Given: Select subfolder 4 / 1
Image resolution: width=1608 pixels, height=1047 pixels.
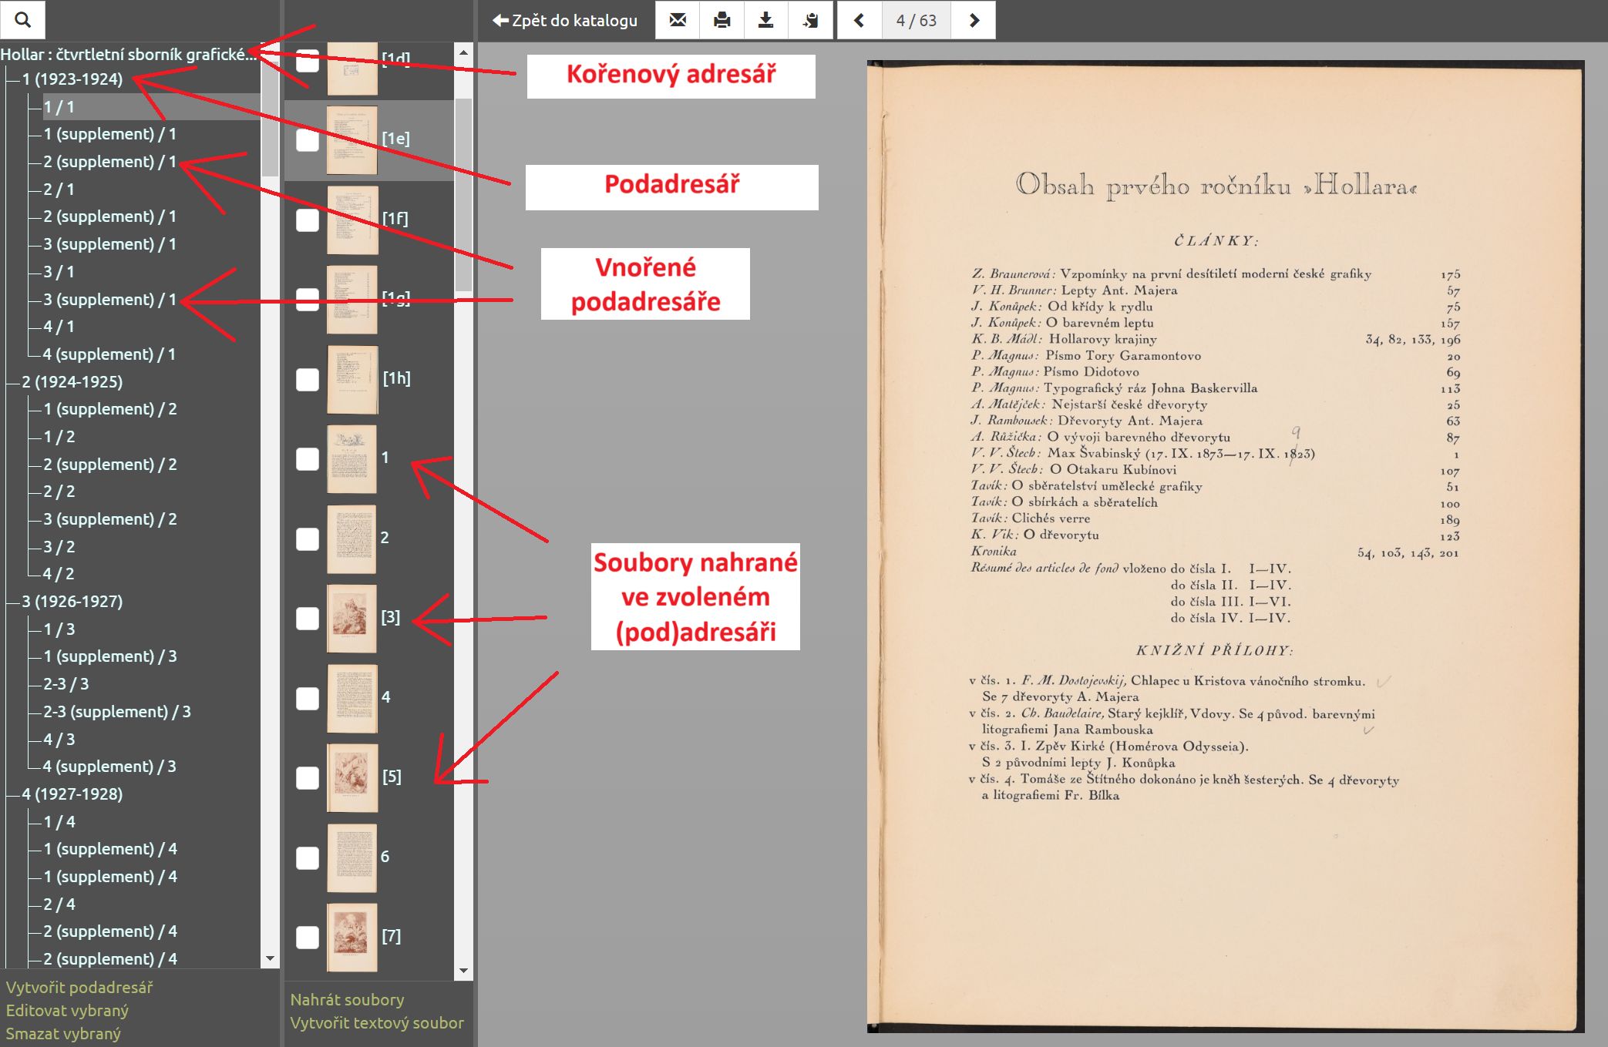Looking at the screenshot, I should coord(59,327).
